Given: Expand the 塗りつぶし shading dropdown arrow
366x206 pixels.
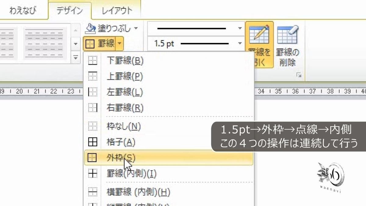Looking at the screenshot, I should pos(136,28).
